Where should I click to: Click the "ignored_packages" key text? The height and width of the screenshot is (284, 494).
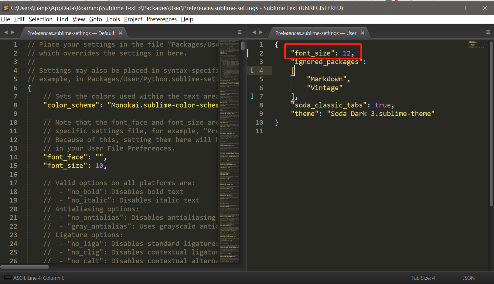(x=327, y=62)
